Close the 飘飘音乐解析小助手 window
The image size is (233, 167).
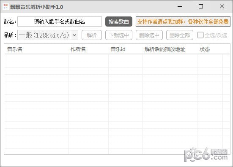(222, 6)
